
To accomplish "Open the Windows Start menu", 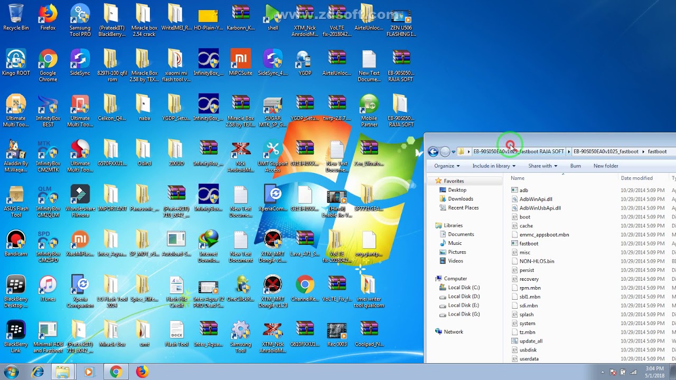I will coord(11,372).
